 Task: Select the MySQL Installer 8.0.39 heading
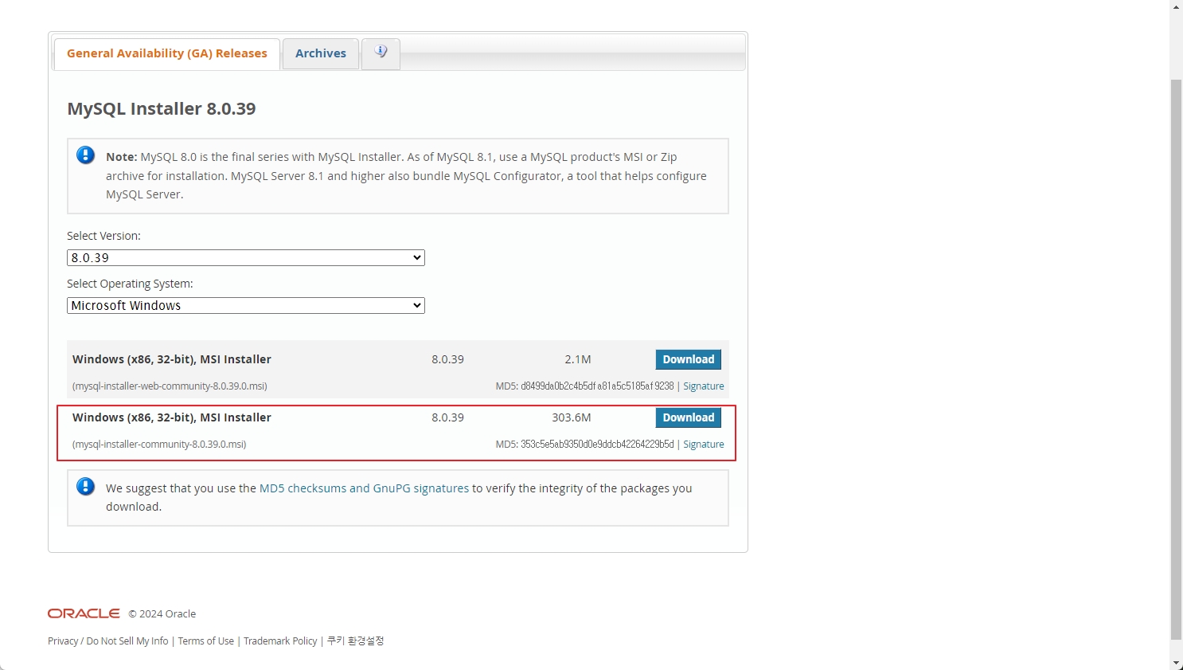[x=162, y=109]
